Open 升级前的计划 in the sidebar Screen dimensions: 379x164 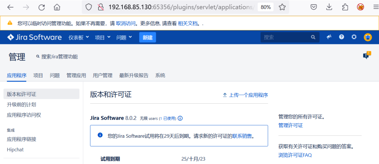pos(21,105)
